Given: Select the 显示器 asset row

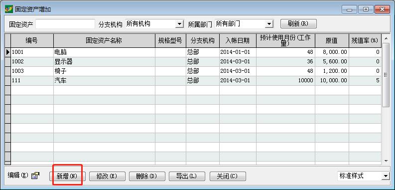Looking at the screenshot, I should [x=193, y=61].
